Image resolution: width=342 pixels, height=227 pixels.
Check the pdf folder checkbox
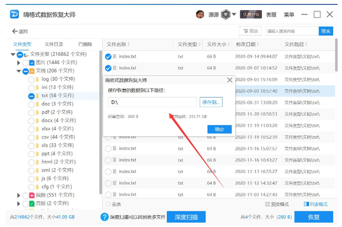[31, 113]
